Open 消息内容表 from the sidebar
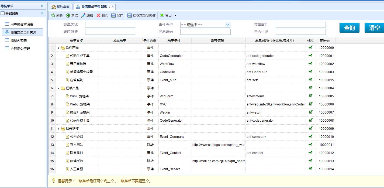 point(19,40)
